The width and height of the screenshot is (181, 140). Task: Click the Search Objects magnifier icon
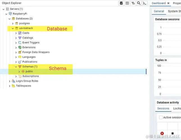point(139,3)
